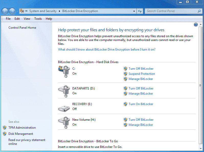Click the C: drive lock icon
The height and width of the screenshot is (152, 204).
tap(64, 71)
